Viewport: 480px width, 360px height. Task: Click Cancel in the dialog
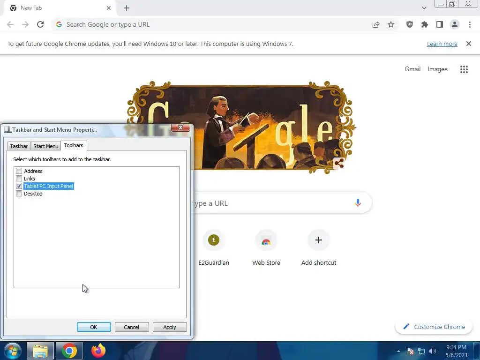point(132,327)
